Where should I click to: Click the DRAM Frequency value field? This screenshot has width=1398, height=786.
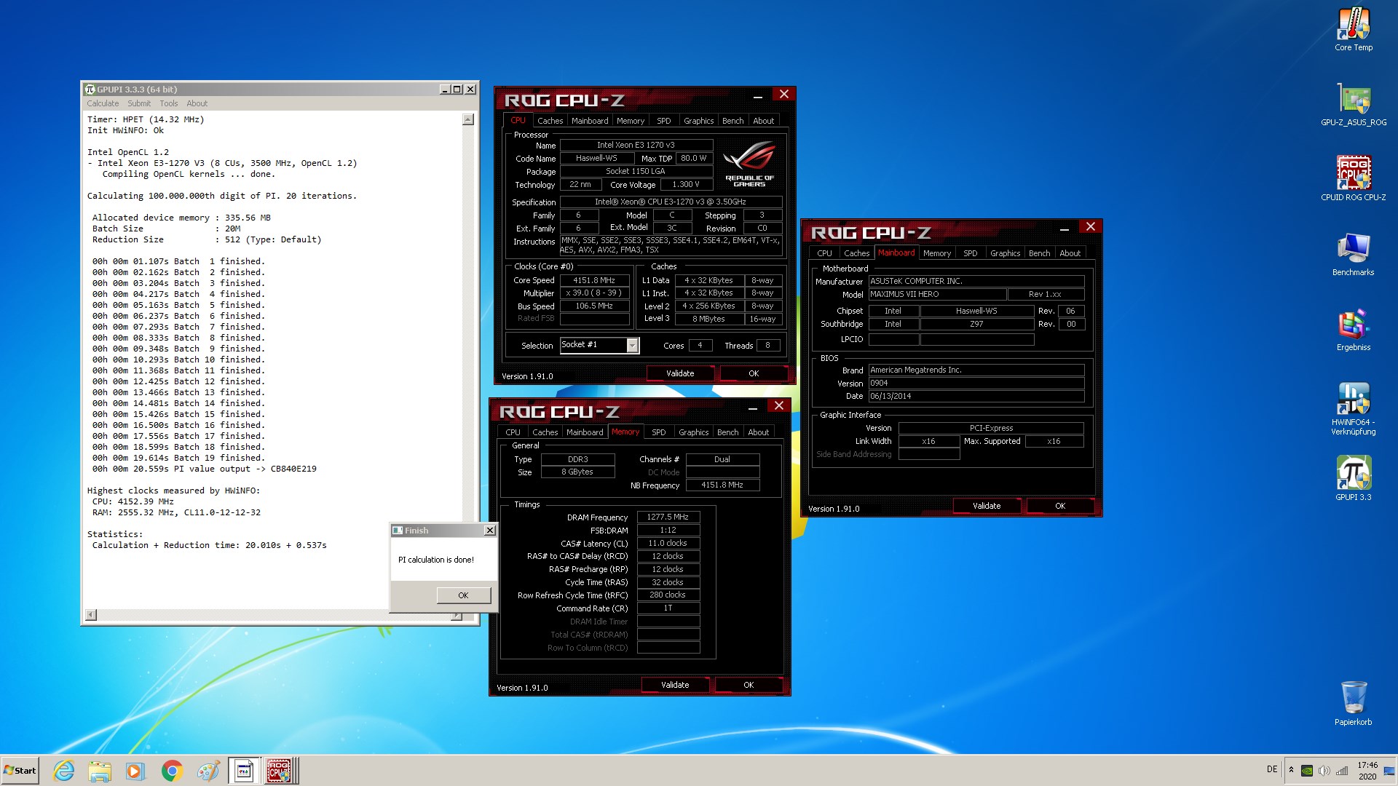pyautogui.click(x=668, y=517)
